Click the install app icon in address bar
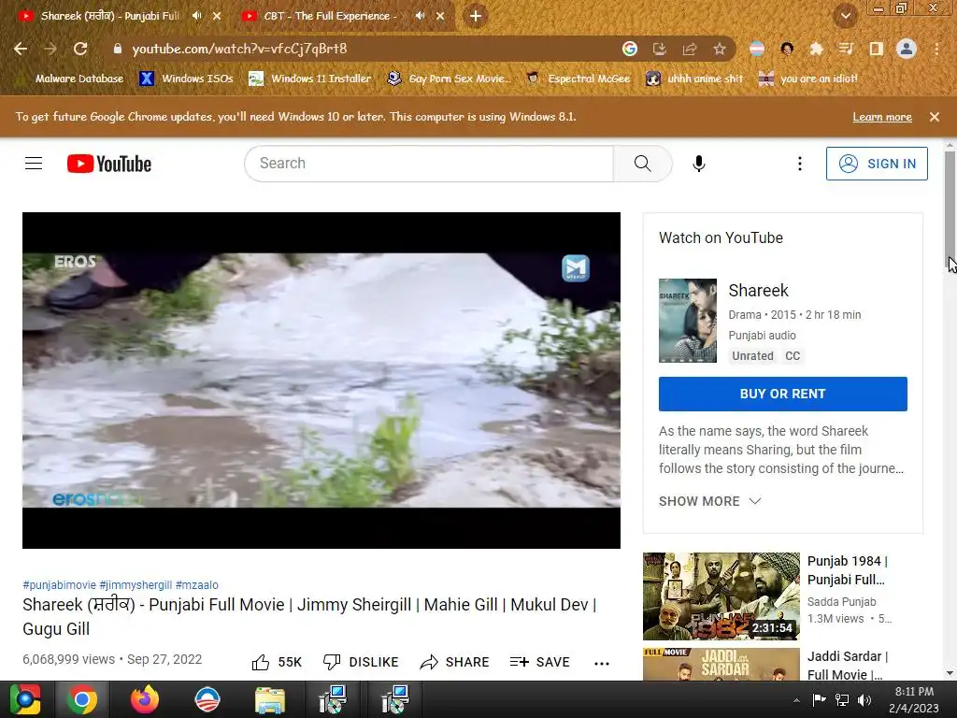Viewport: 957px width, 718px height. pos(659,49)
